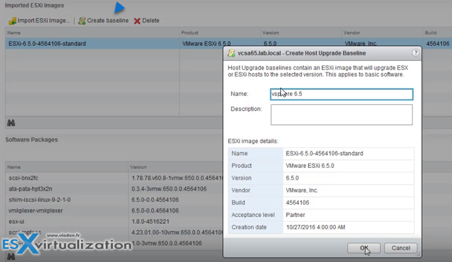This screenshot has width=452, height=262.
Task: Click the red Delete X icon
Action: (137, 21)
